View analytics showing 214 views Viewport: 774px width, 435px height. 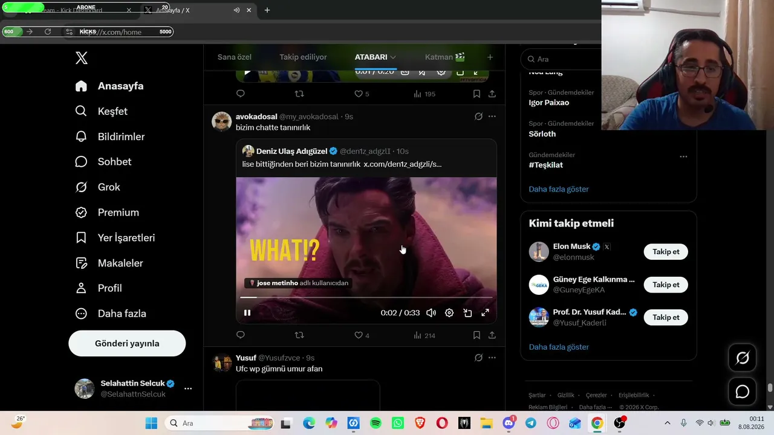(x=424, y=335)
